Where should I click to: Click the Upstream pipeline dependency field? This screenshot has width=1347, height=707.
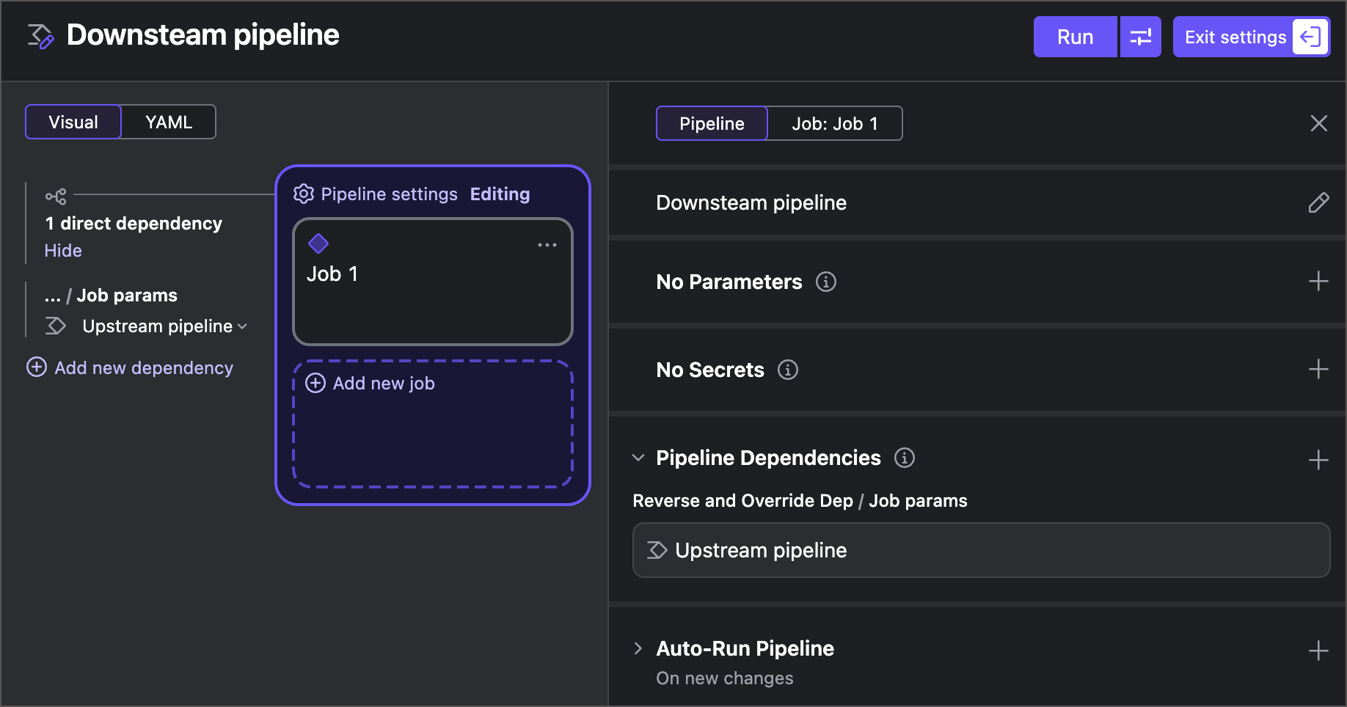(981, 550)
